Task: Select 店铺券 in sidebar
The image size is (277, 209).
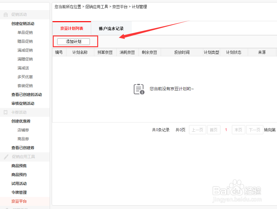Action: pyautogui.click(x=23, y=130)
